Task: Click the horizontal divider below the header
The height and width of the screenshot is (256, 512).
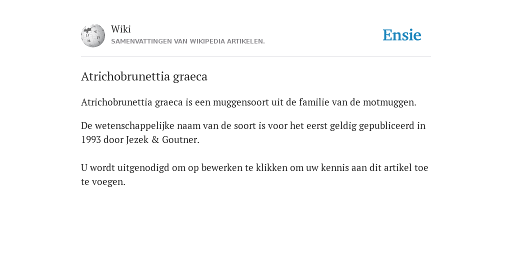Action: tap(256, 57)
